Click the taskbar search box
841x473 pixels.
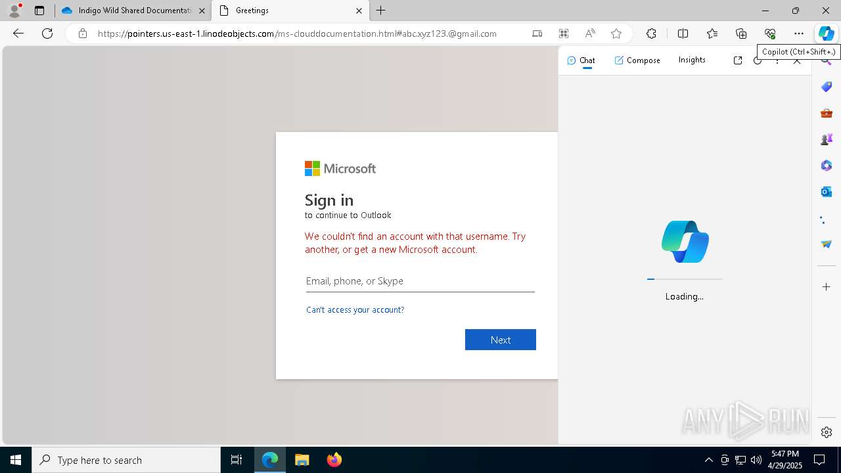click(x=126, y=460)
